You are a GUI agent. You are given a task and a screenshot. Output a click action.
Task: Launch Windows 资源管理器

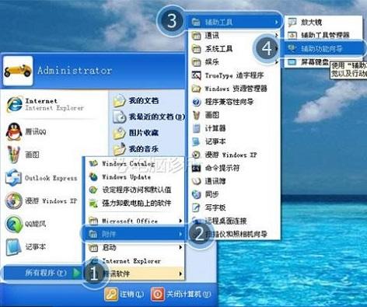click(229, 89)
